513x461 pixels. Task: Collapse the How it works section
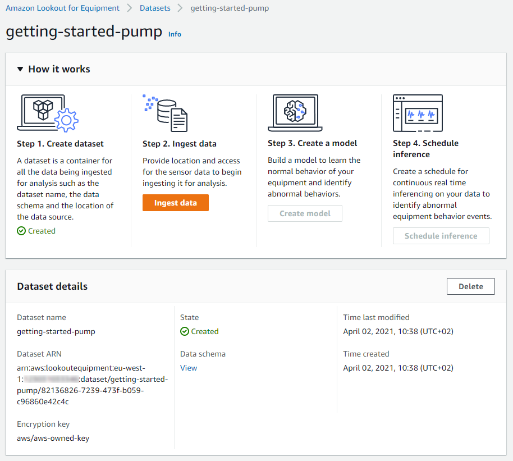click(x=20, y=69)
